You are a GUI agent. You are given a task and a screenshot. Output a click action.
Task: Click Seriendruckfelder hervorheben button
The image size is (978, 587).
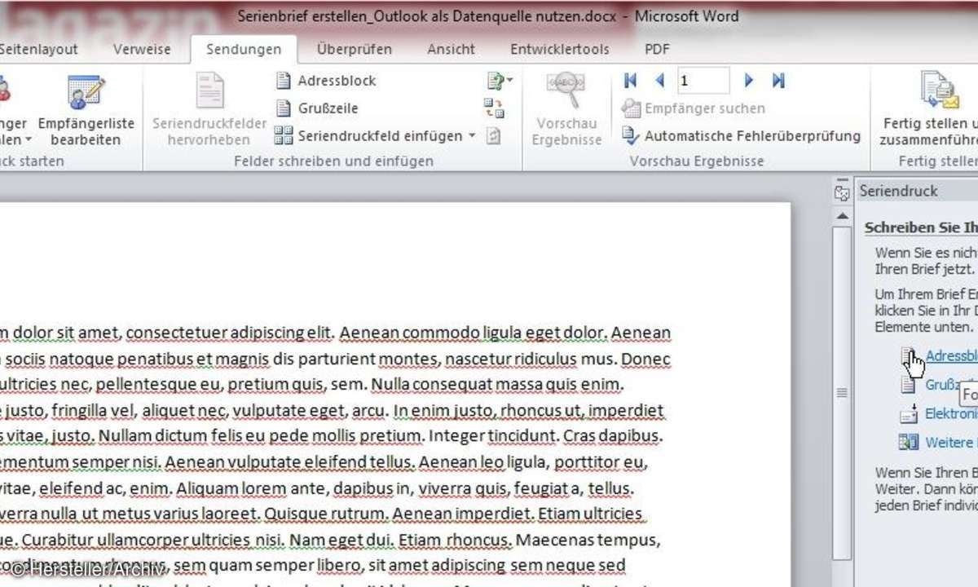(209, 111)
